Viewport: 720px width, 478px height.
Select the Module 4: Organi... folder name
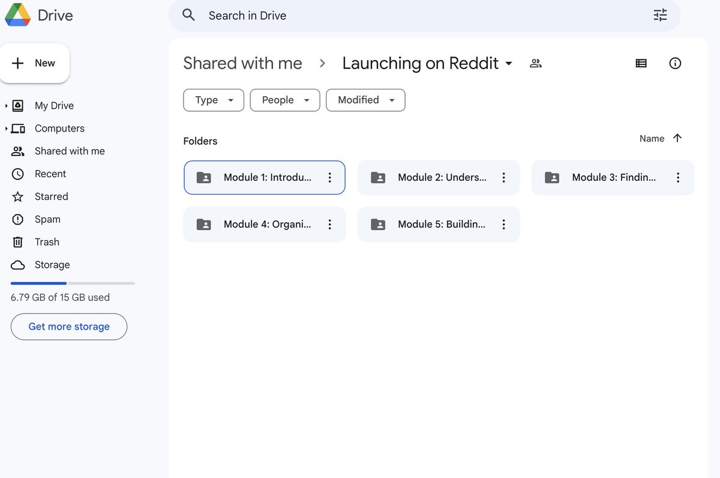[x=268, y=224]
